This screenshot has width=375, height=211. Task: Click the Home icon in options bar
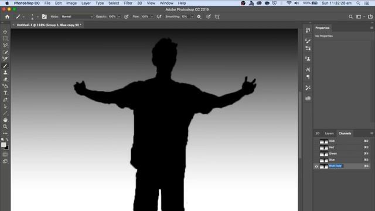point(7,16)
